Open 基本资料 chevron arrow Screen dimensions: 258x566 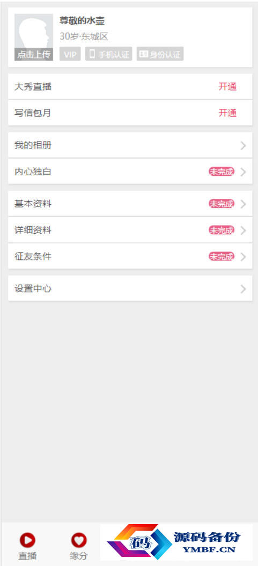243,204
